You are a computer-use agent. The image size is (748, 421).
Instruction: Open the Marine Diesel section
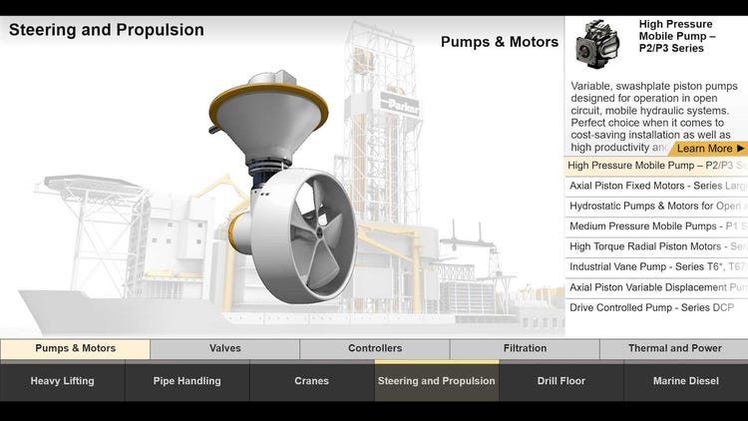pyautogui.click(x=686, y=381)
